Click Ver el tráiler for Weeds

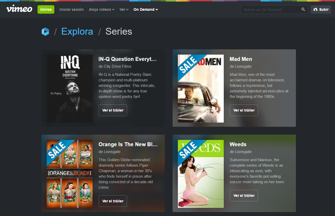[244, 195]
